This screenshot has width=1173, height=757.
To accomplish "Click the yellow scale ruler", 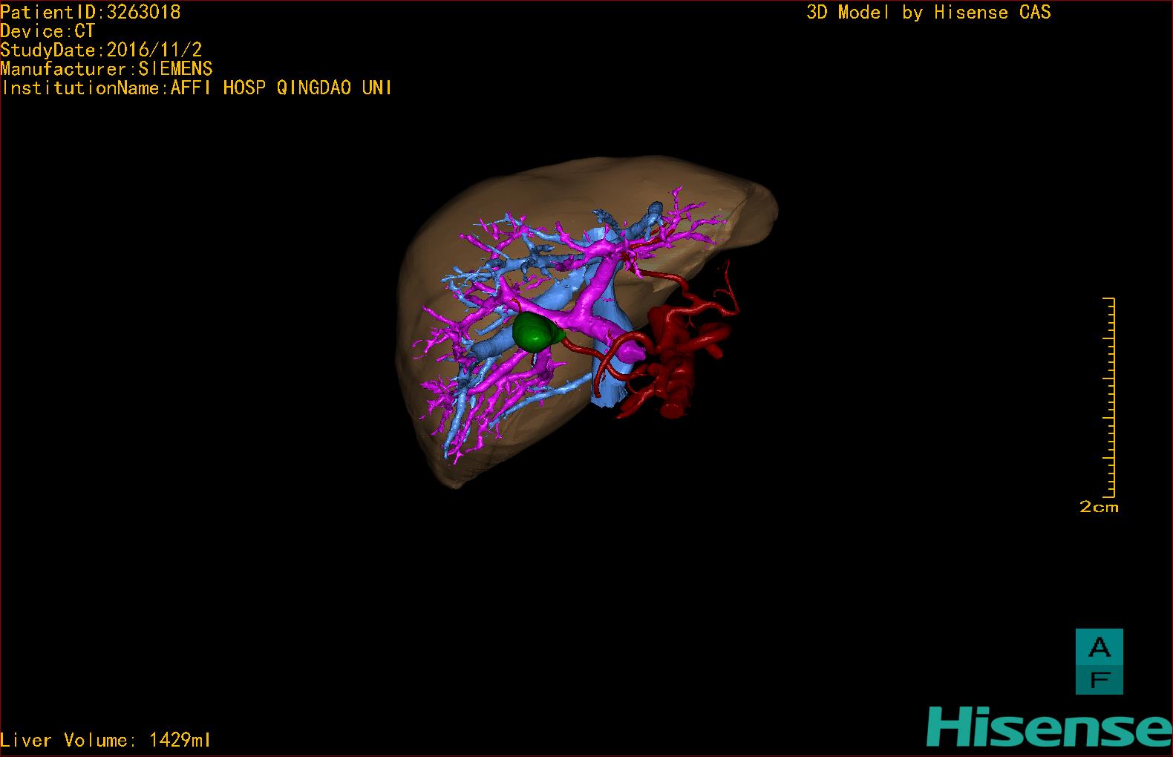I will point(1109,397).
